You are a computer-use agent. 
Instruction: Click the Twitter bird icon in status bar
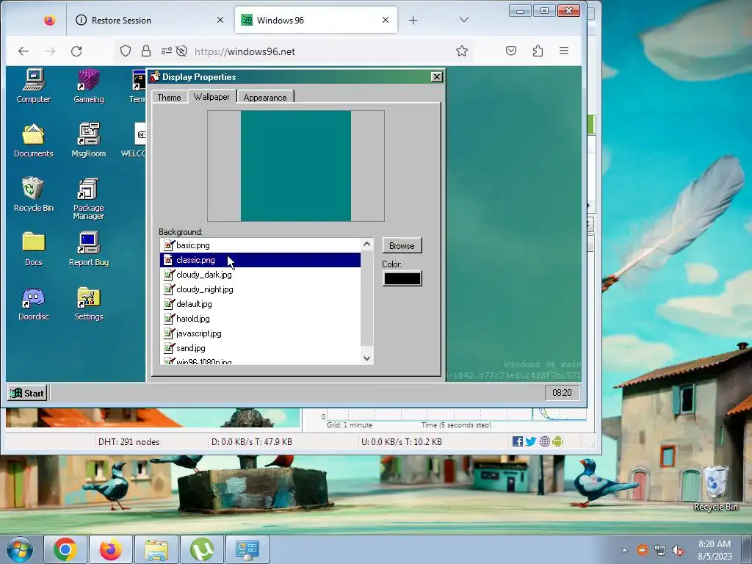point(530,441)
